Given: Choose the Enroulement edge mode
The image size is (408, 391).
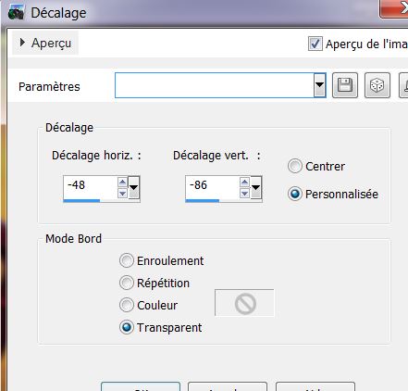Looking at the screenshot, I should pyautogui.click(x=126, y=260).
